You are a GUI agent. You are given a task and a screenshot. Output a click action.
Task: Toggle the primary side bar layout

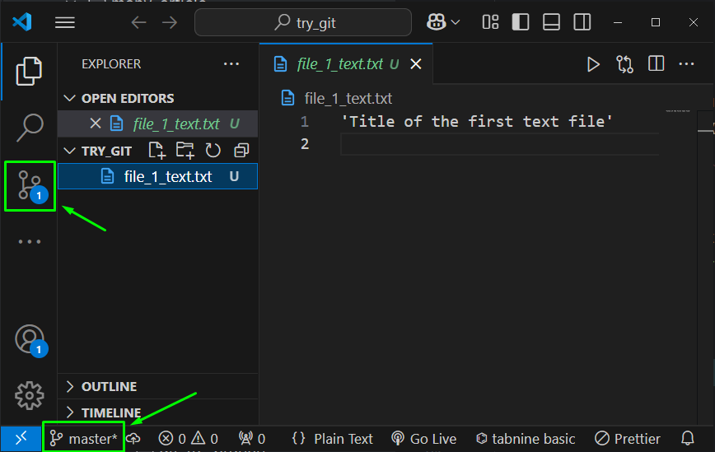(521, 22)
